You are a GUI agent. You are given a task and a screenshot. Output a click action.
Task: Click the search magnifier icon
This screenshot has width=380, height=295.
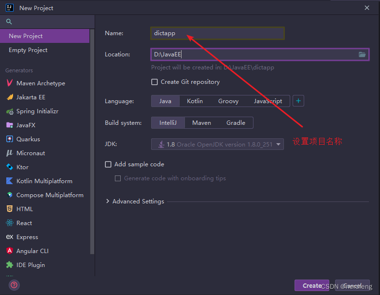9,22
